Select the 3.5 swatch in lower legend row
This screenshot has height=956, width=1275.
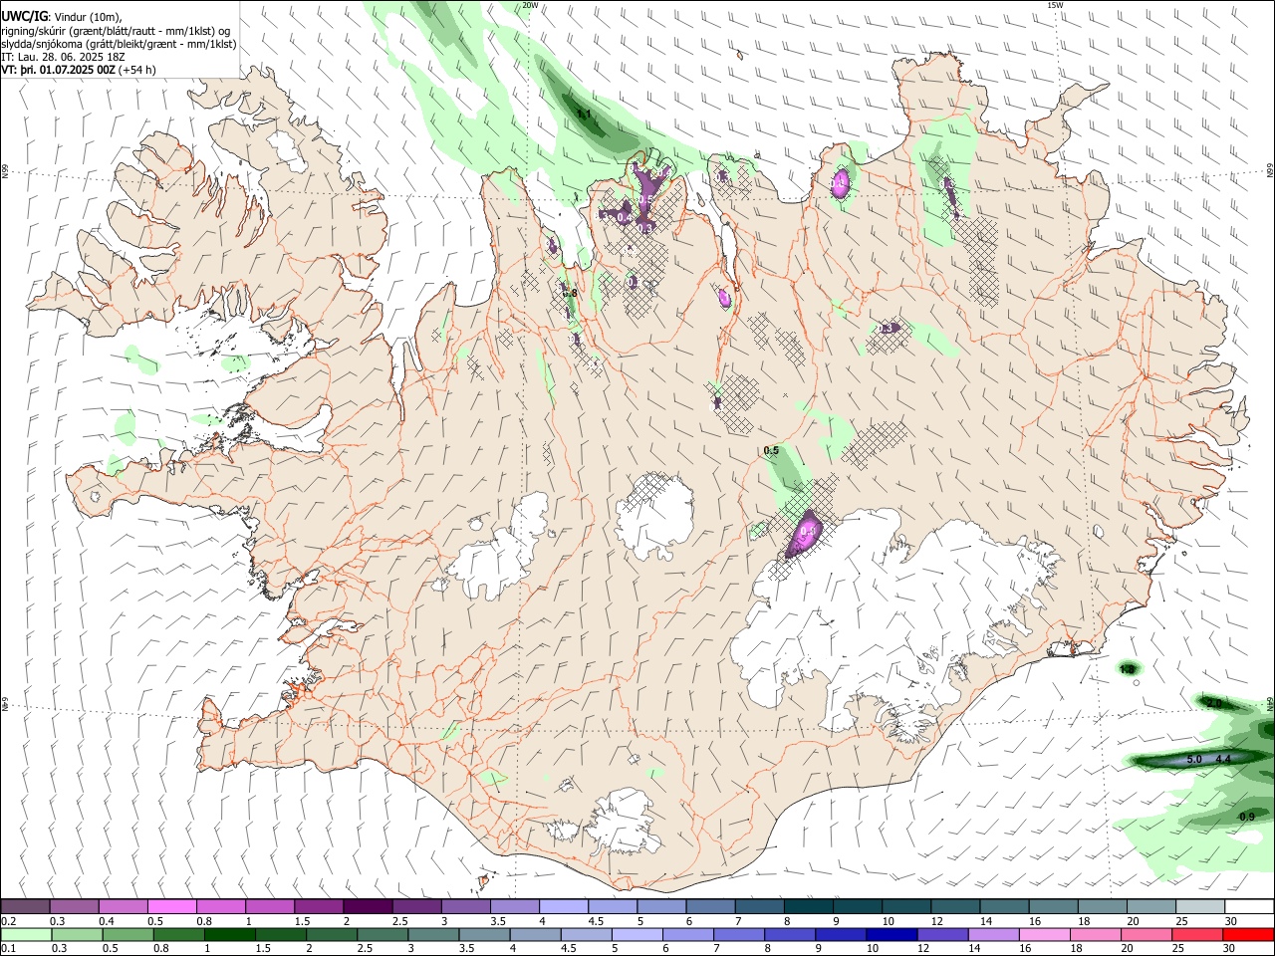click(484, 934)
